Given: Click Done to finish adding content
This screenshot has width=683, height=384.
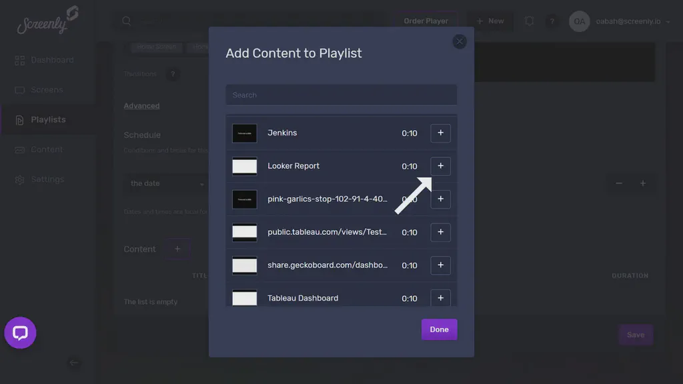Looking at the screenshot, I should (439, 329).
